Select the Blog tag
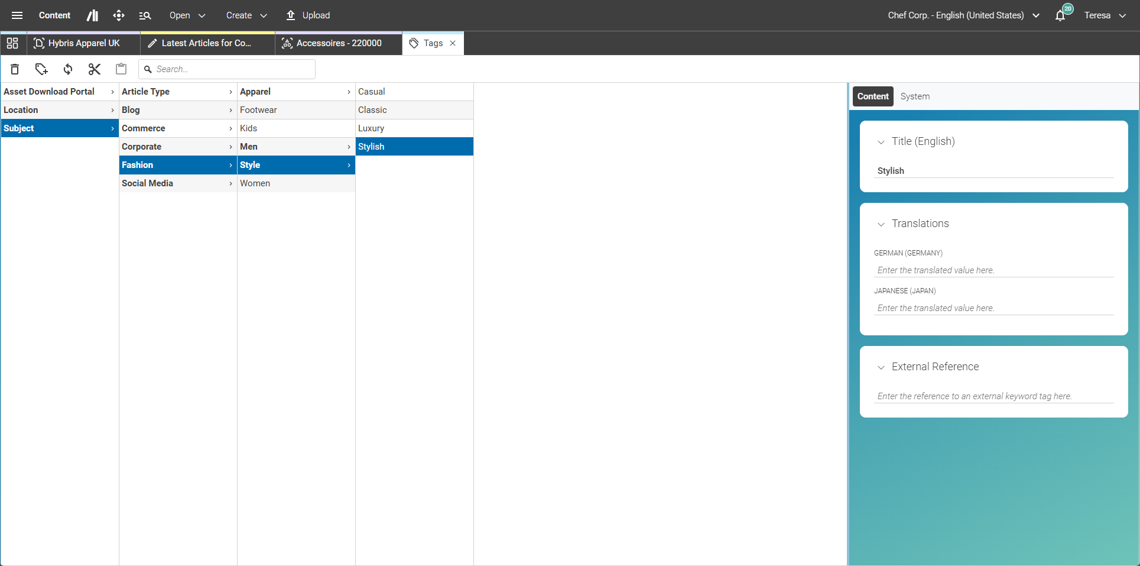This screenshot has width=1140, height=566. click(x=178, y=110)
